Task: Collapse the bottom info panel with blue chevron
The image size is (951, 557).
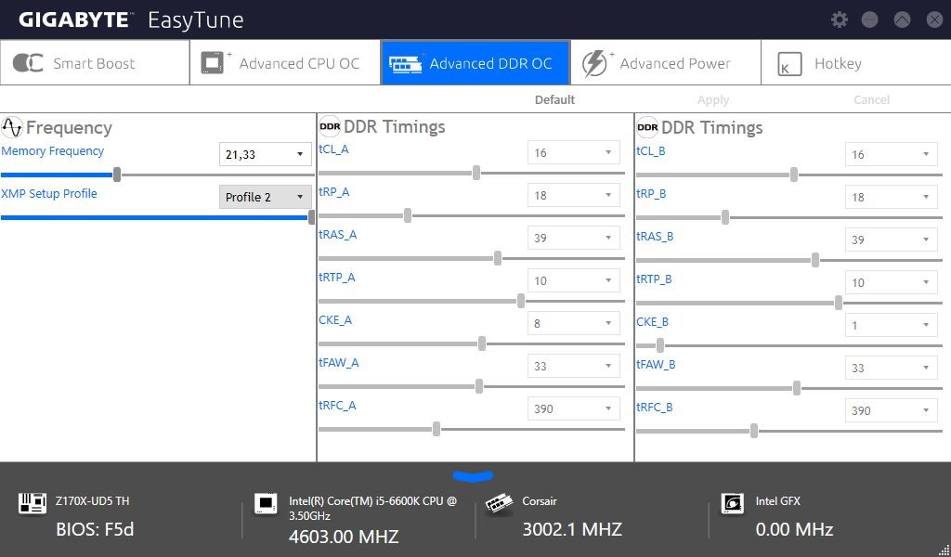Action: tap(473, 477)
